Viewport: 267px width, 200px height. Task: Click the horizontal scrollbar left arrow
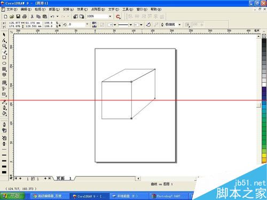coord(138,178)
